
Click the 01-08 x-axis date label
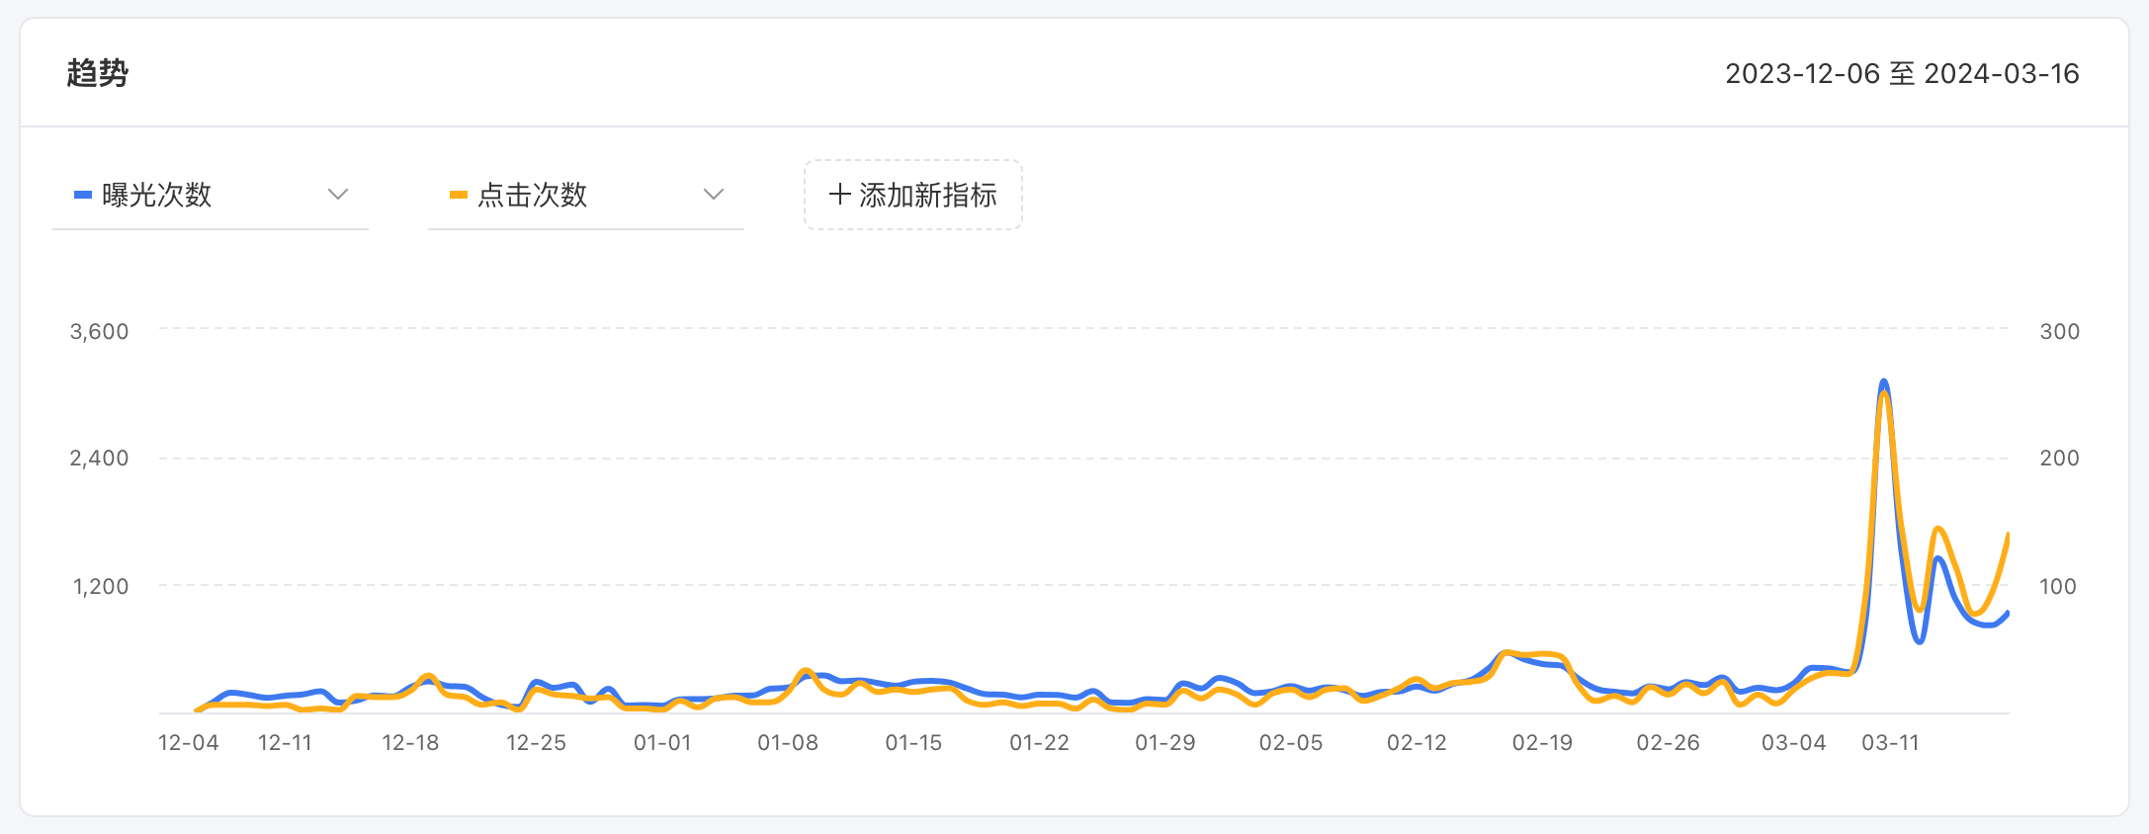click(x=788, y=743)
